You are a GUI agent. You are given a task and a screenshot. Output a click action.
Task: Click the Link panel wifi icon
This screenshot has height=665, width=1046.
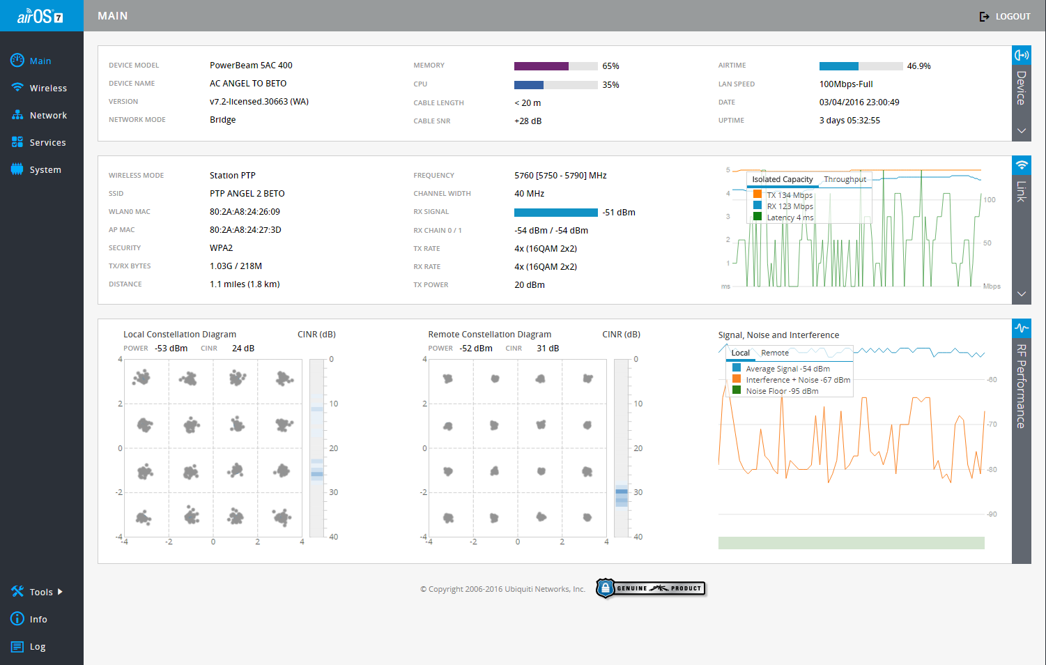(1021, 165)
